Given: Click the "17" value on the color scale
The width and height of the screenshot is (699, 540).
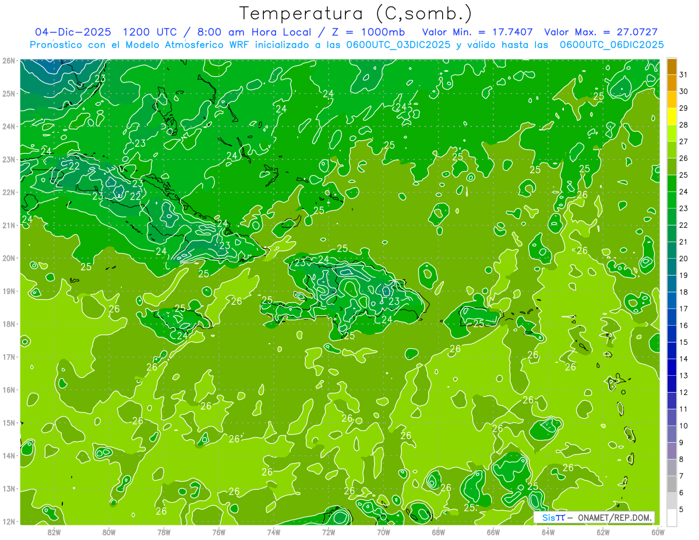Looking at the screenshot, I should click(x=683, y=309).
